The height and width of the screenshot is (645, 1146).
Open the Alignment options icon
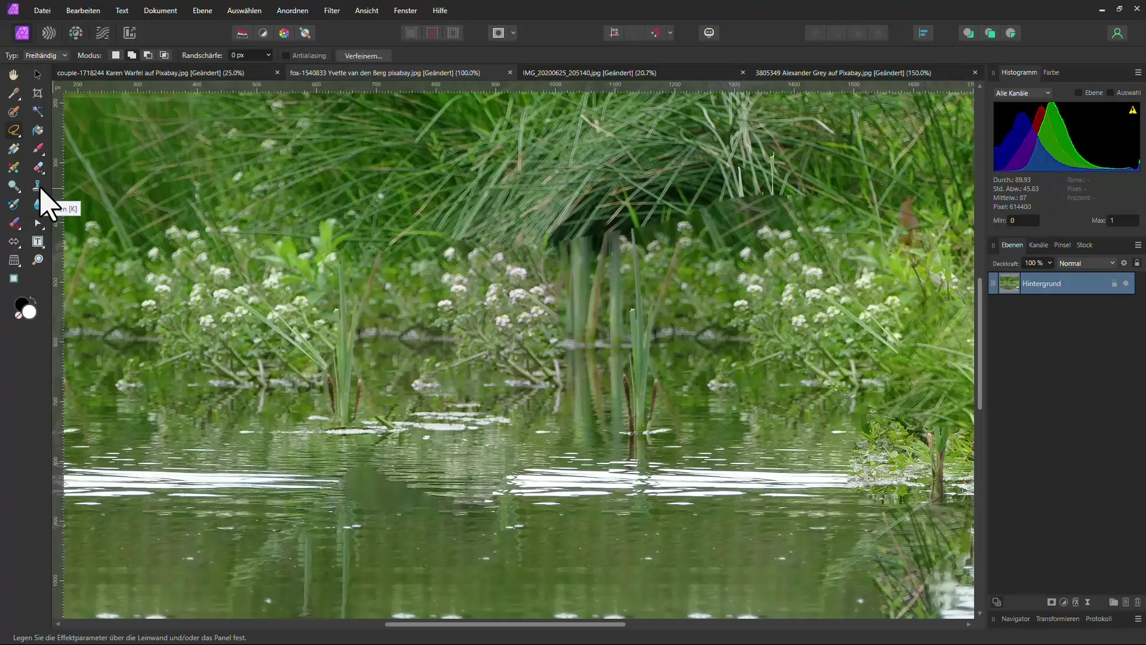(923, 33)
